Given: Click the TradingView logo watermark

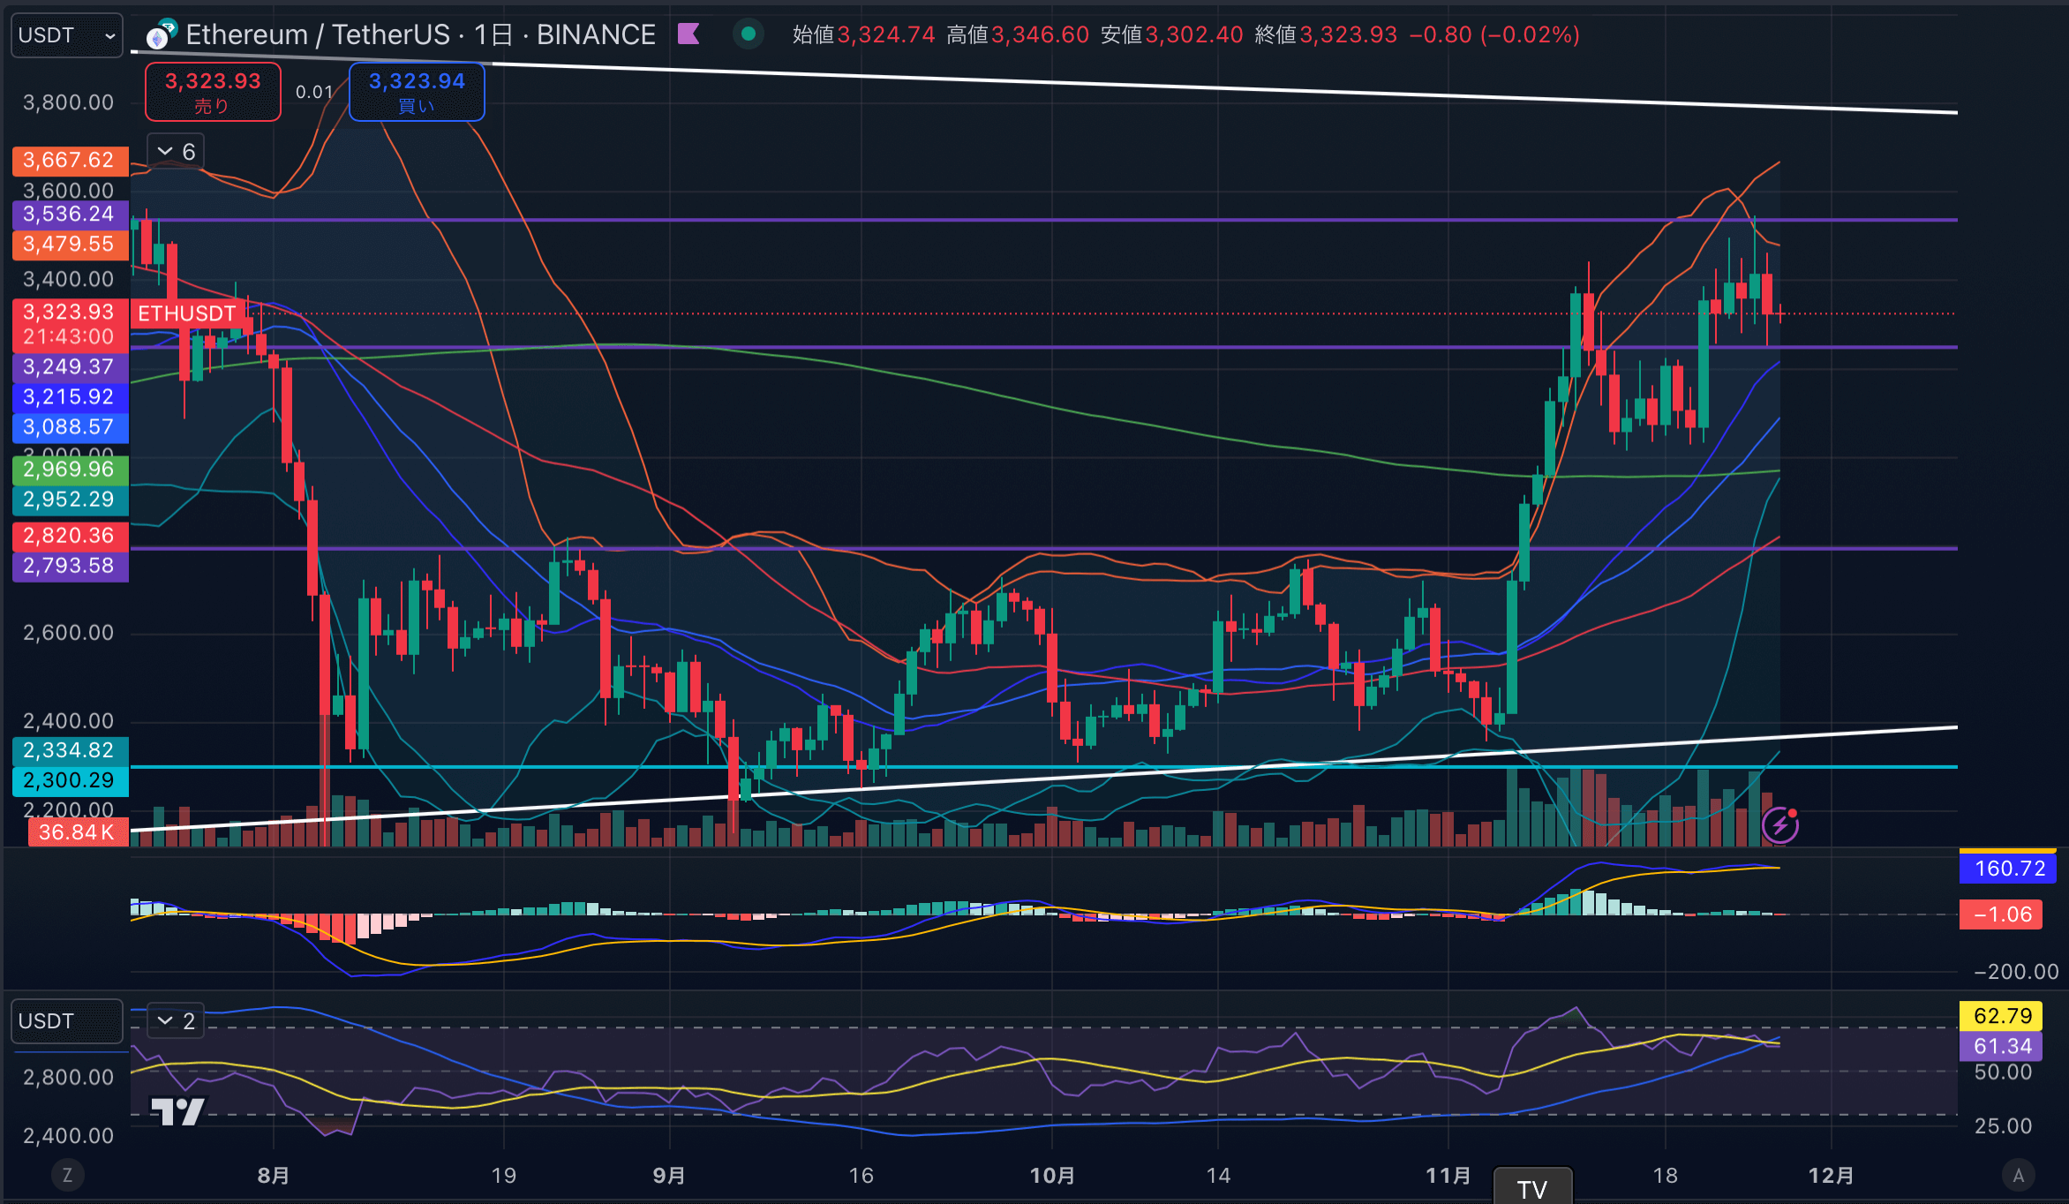Looking at the screenshot, I should [177, 1111].
